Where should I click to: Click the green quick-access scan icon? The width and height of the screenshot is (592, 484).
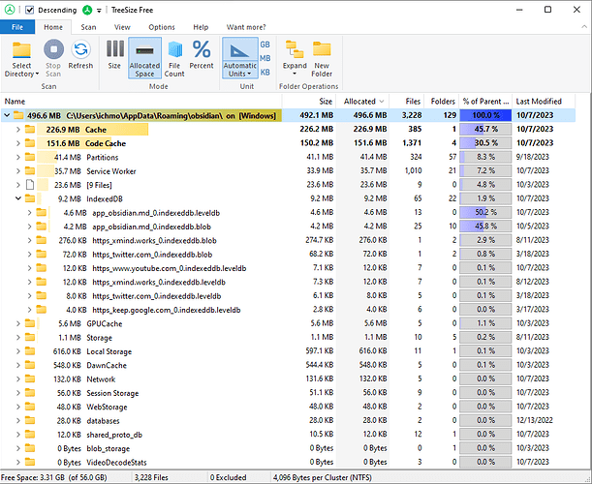click(87, 10)
